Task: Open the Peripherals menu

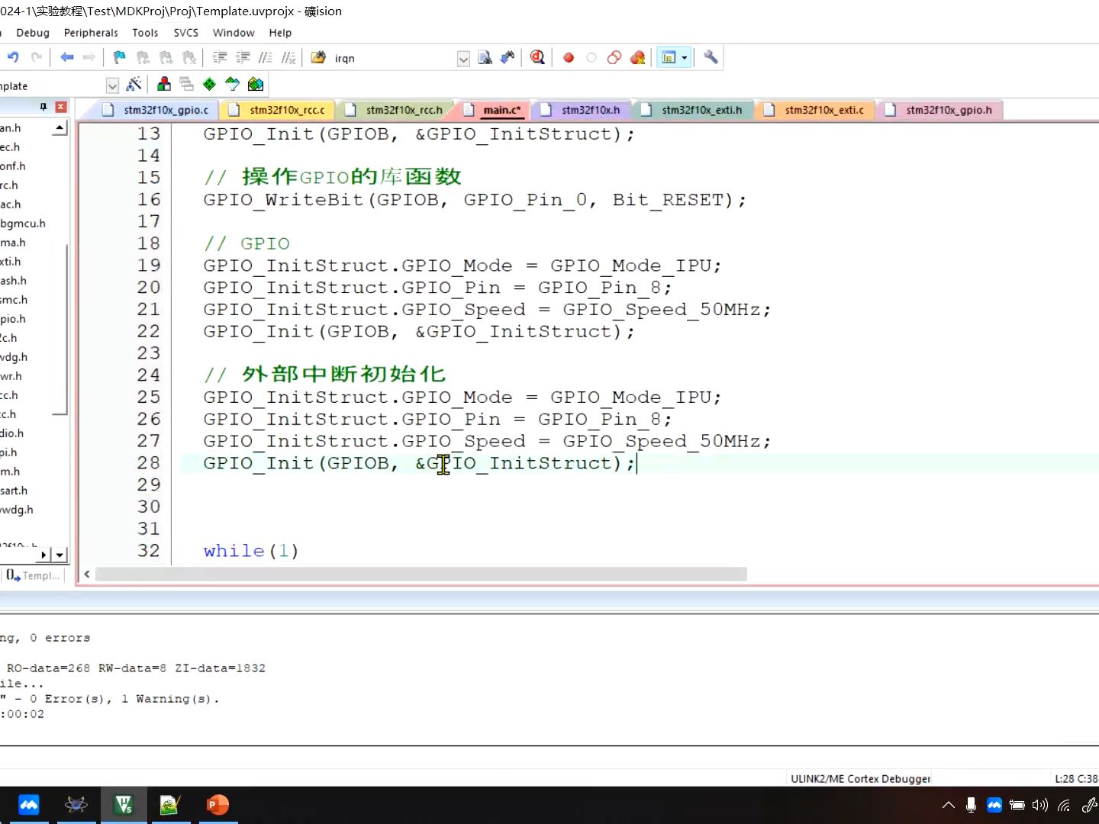Action: [91, 33]
